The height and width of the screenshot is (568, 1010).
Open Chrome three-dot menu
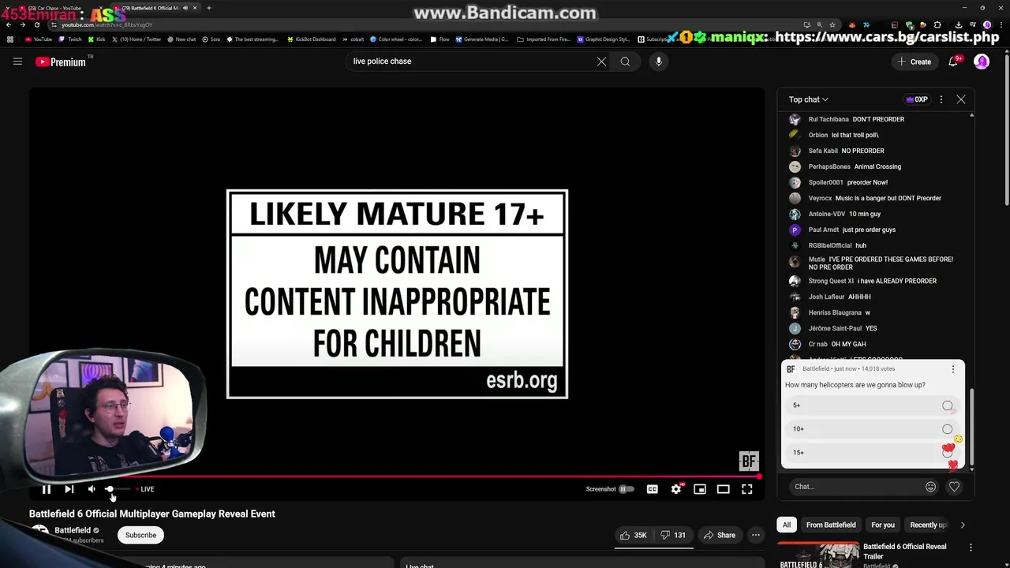(1000, 24)
